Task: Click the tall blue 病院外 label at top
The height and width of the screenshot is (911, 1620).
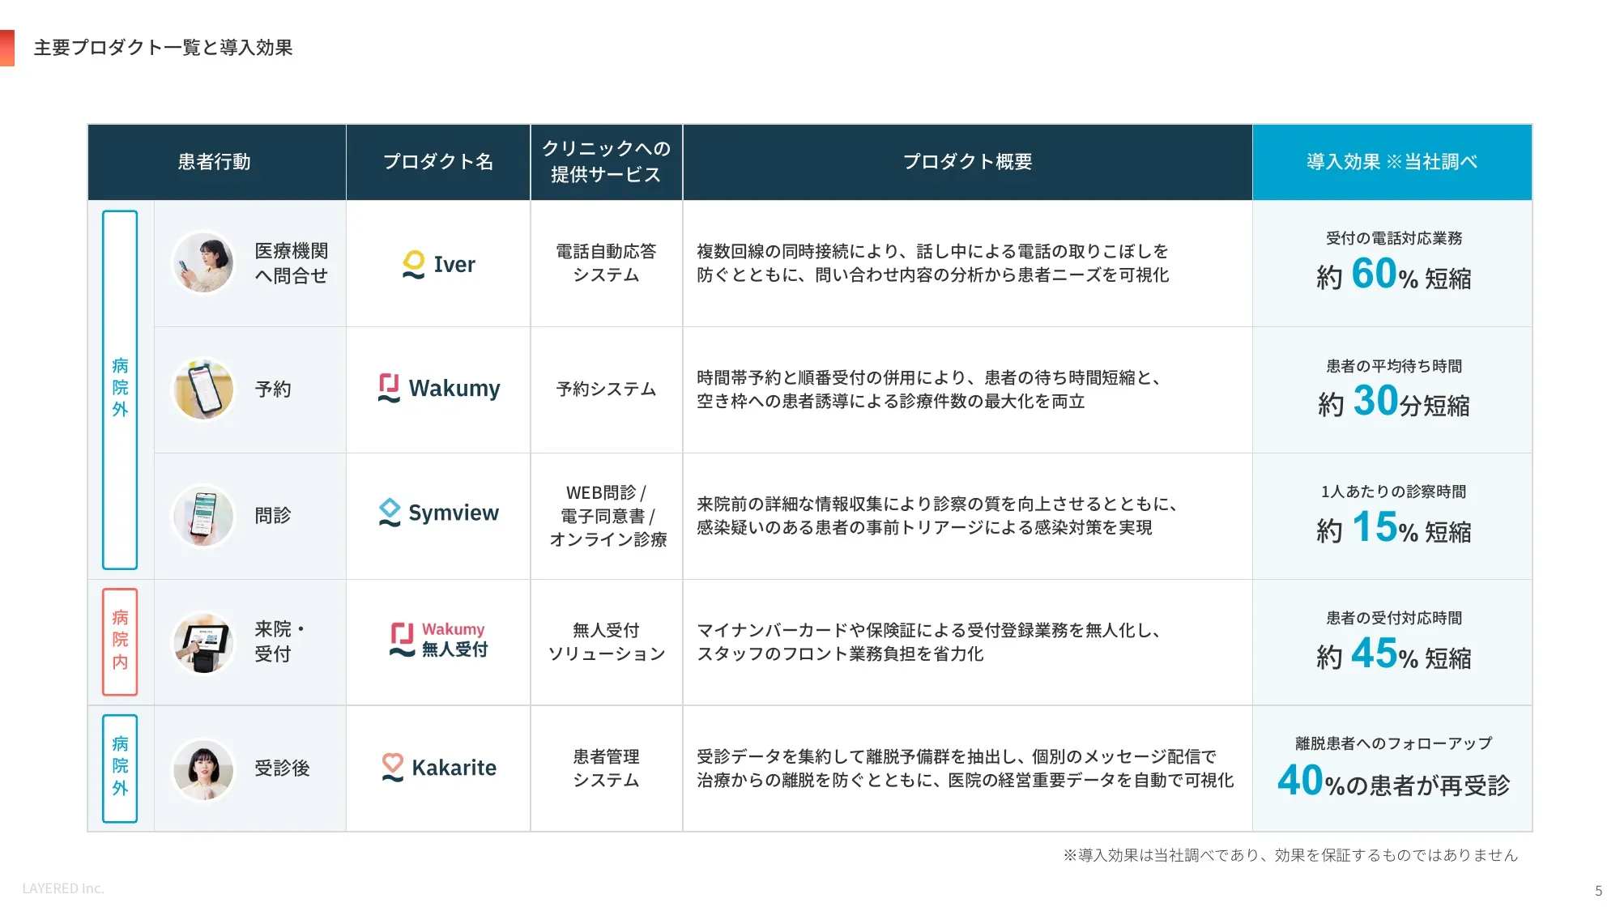Action: (120, 390)
